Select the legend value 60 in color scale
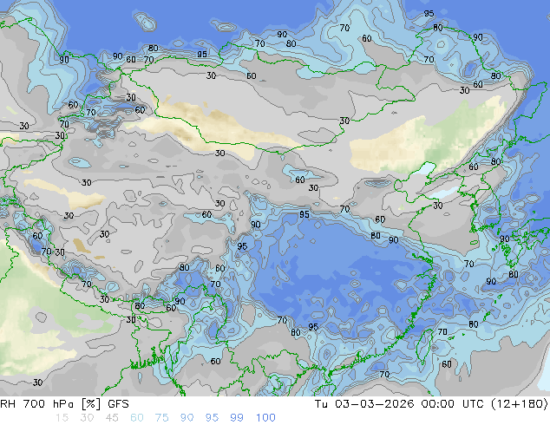The height and width of the screenshot is (425, 550). [137, 418]
